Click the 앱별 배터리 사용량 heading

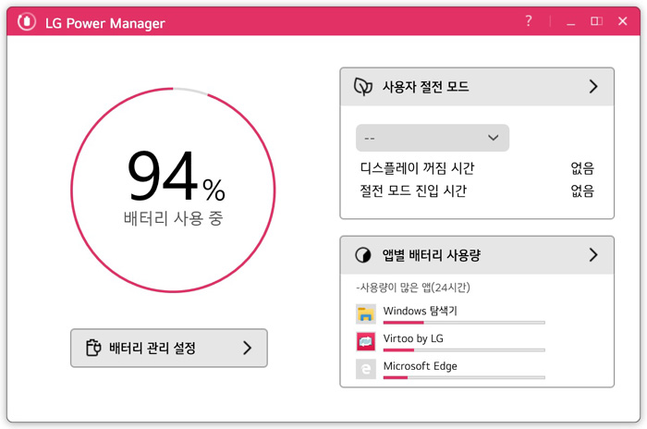(x=432, y=255)
